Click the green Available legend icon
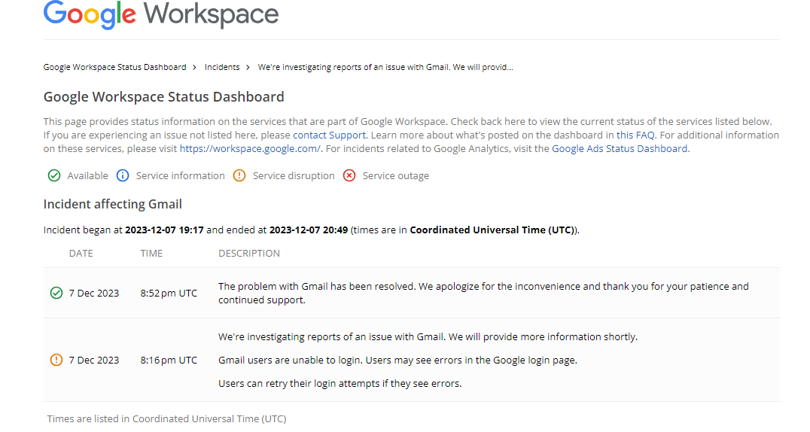This screenshot has width=810, height=432. (54, 175)
